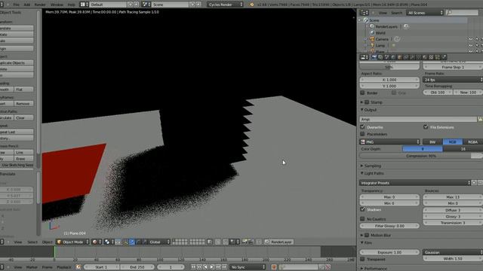This screenshot has height=271, width=483.
Task: Jump to the first frame button
Action: (193, 267)
